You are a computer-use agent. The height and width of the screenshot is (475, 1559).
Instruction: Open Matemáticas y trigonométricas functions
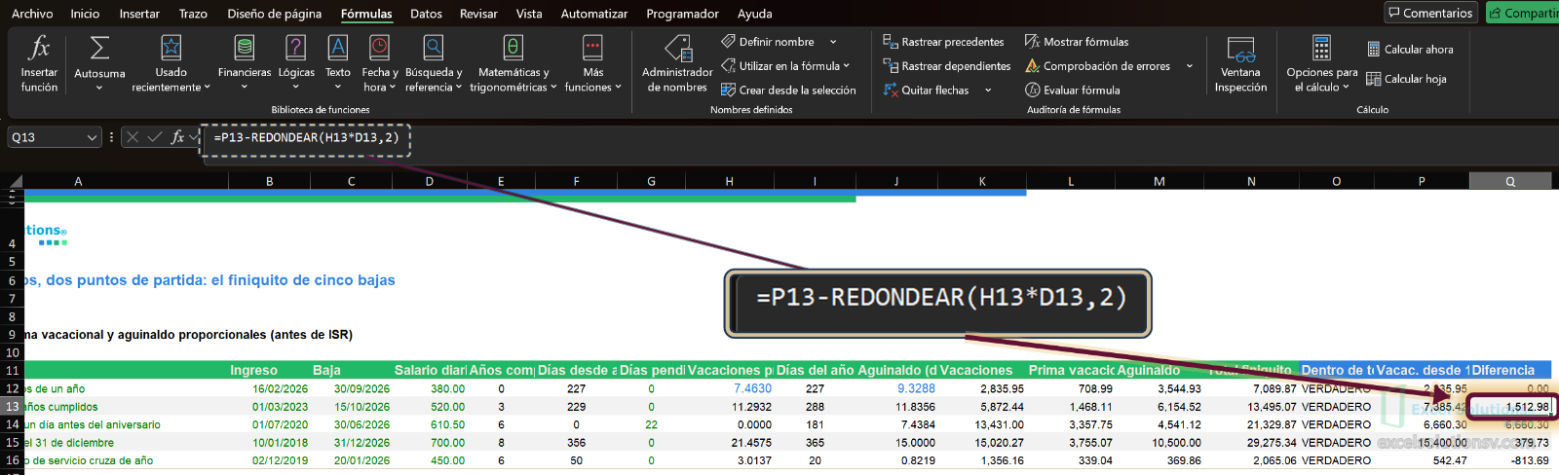pyautogui.click(x=513, y=64)
